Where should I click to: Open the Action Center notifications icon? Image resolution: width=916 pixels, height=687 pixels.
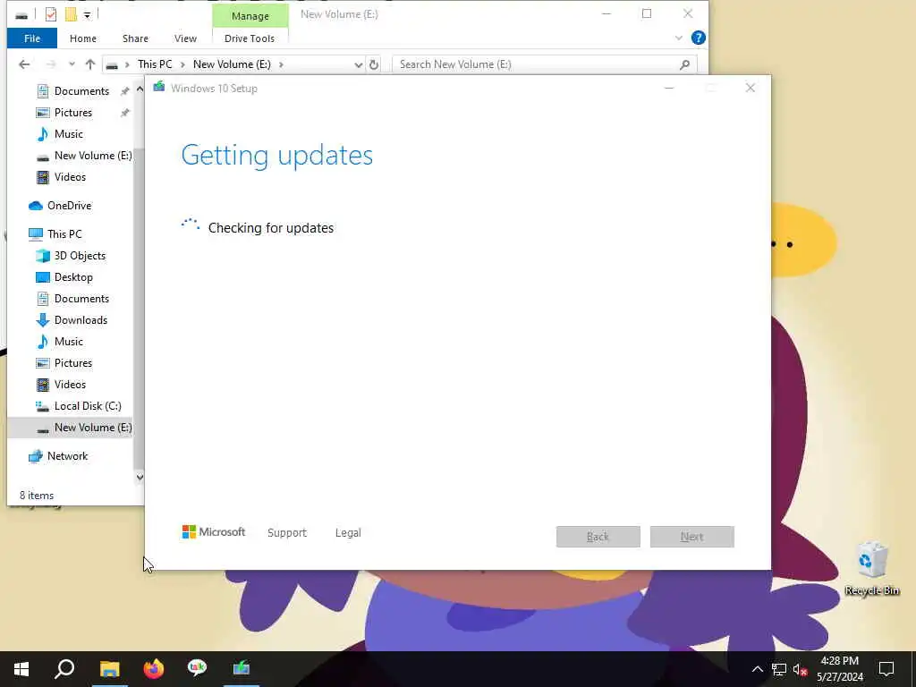886,669
